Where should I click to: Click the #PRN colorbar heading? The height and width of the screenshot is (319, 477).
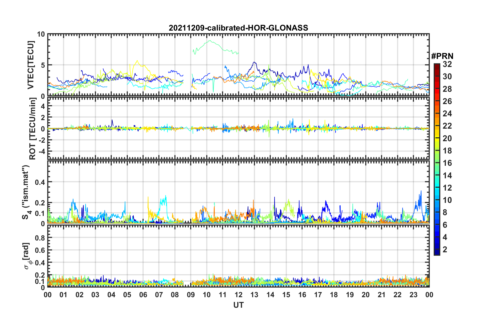[442, 56]
